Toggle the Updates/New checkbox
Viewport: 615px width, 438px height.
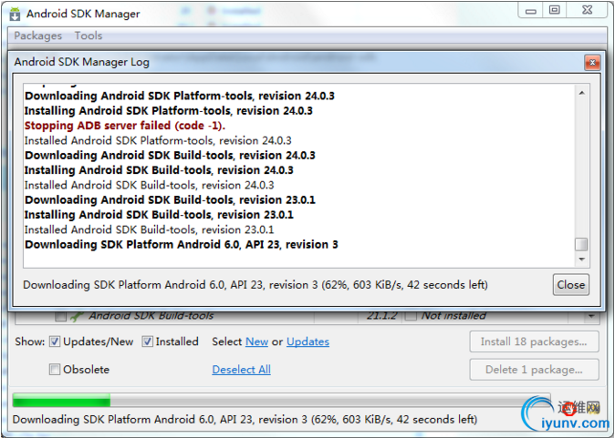55,341
